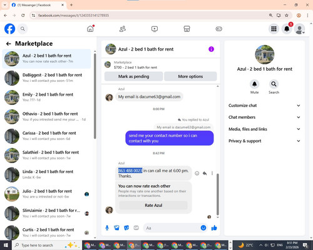
Task: Reply to Azul's phone number message
Action: pyautogui.click(x=205, y=173)
